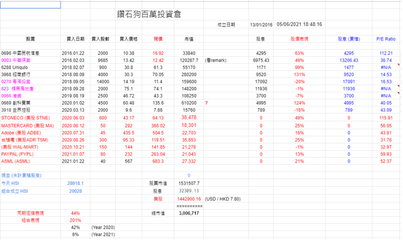Click the (看remark) note cell
Viewport: 403px width, 243px height.
(216, 60)
